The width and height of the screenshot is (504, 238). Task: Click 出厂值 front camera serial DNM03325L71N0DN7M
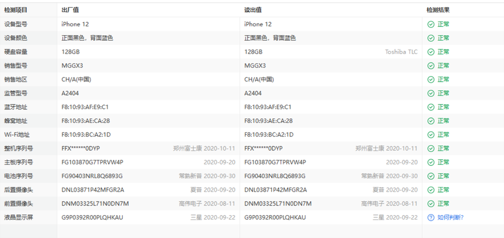coord(95,203)
